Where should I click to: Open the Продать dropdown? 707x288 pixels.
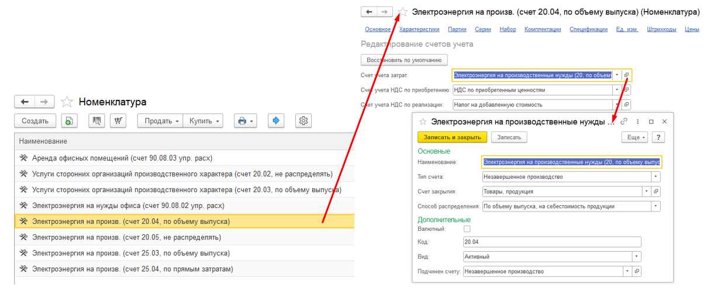coord(161,121)
